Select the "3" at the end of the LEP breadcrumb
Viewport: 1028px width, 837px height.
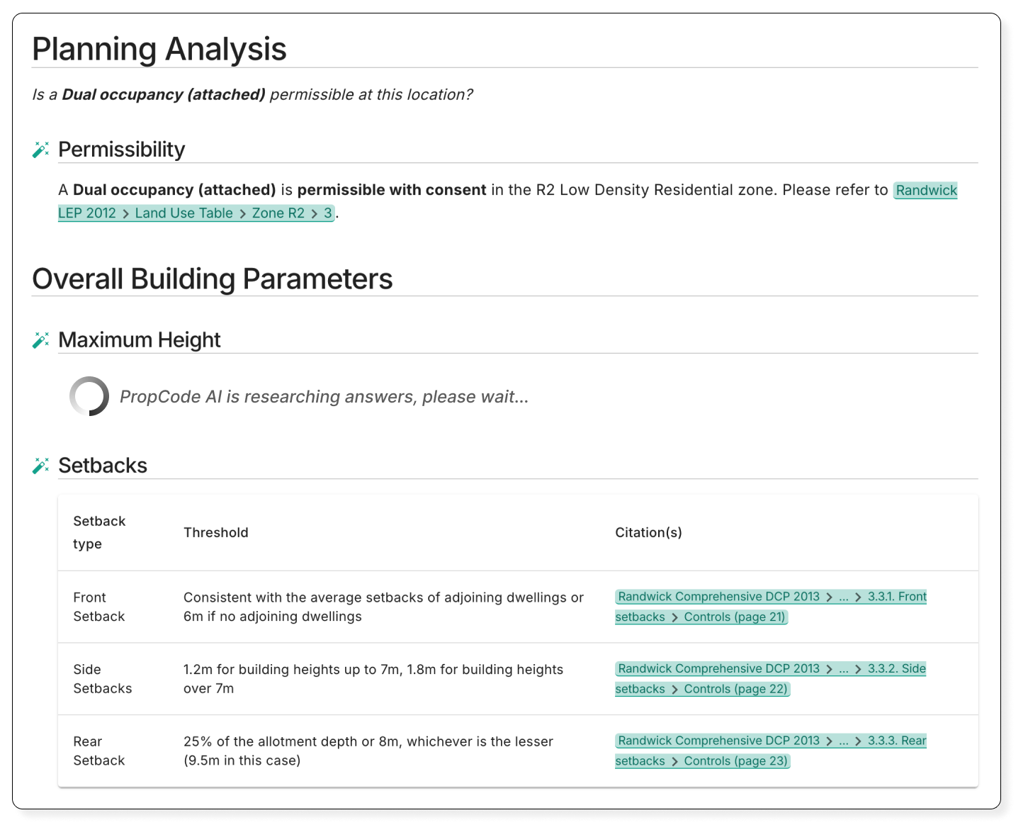(327, 213)
